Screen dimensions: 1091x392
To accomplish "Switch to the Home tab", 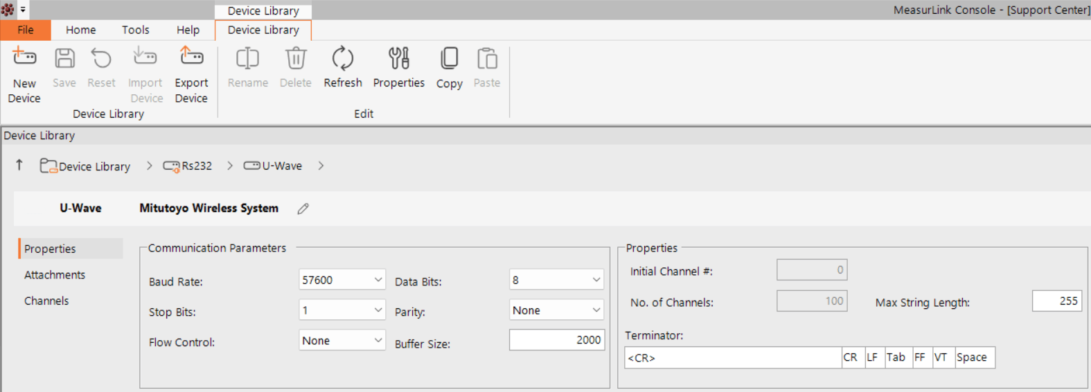I will coord(81,30).
